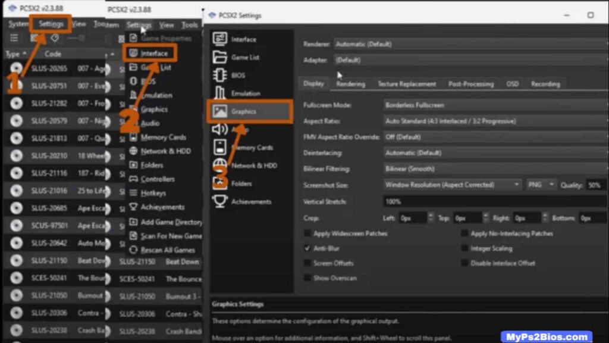
Task: Click the Code column header
Action: [53, 54]
